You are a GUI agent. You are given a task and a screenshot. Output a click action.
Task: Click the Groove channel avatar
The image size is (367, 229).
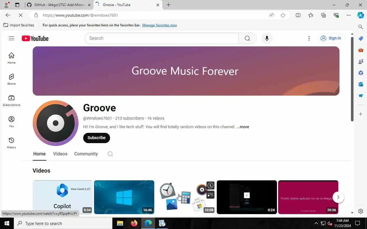point(56,123)
